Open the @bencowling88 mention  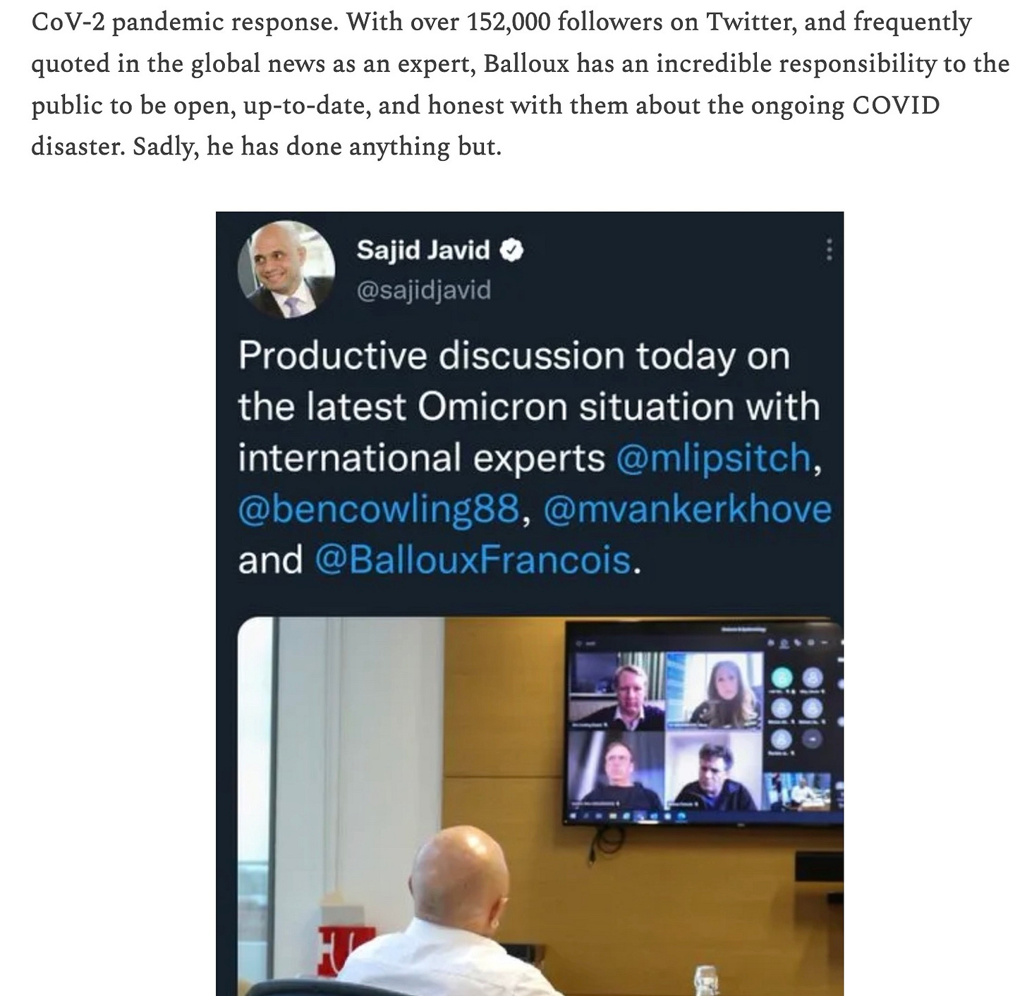[379, 508]
